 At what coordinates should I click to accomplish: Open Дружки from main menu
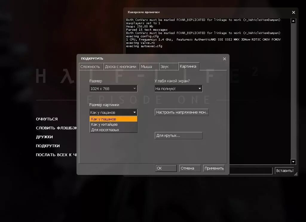click(x=44, y=137)
